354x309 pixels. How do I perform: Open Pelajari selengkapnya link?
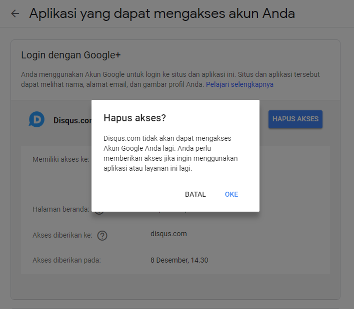239,84
